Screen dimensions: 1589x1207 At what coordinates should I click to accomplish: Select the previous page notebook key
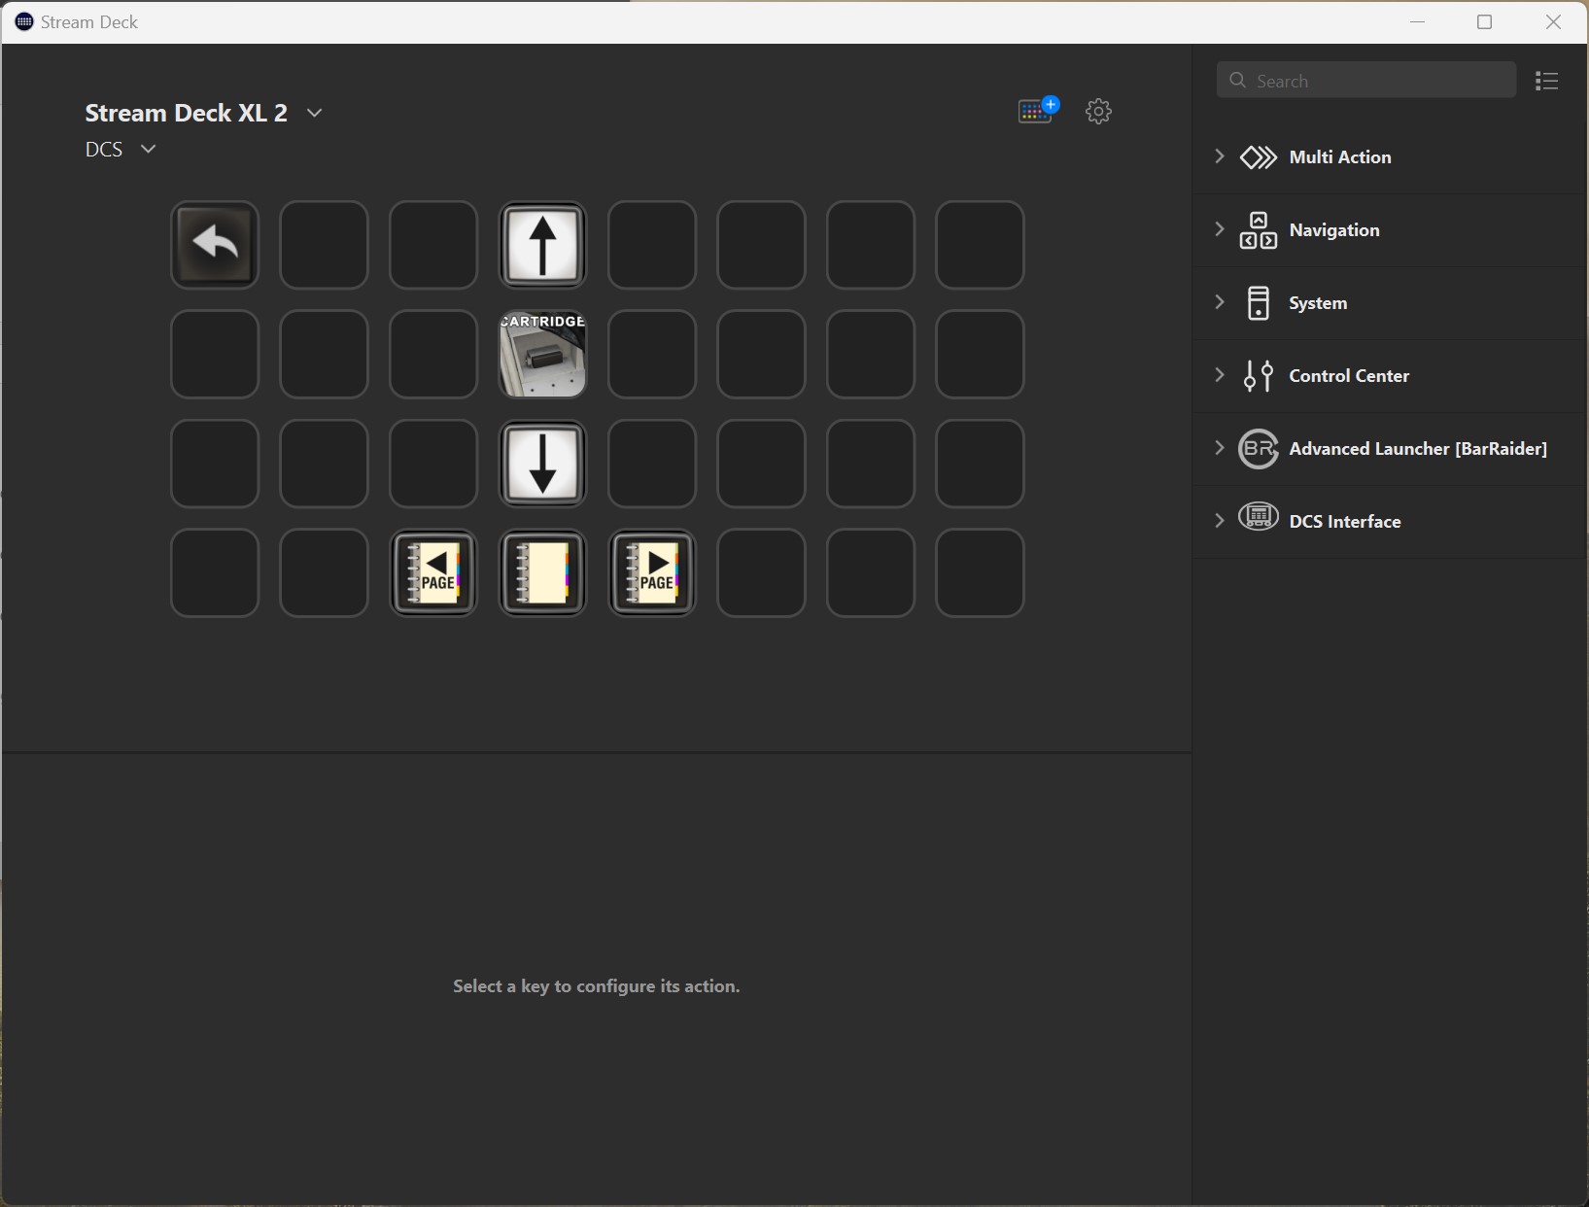click(433, 573)
